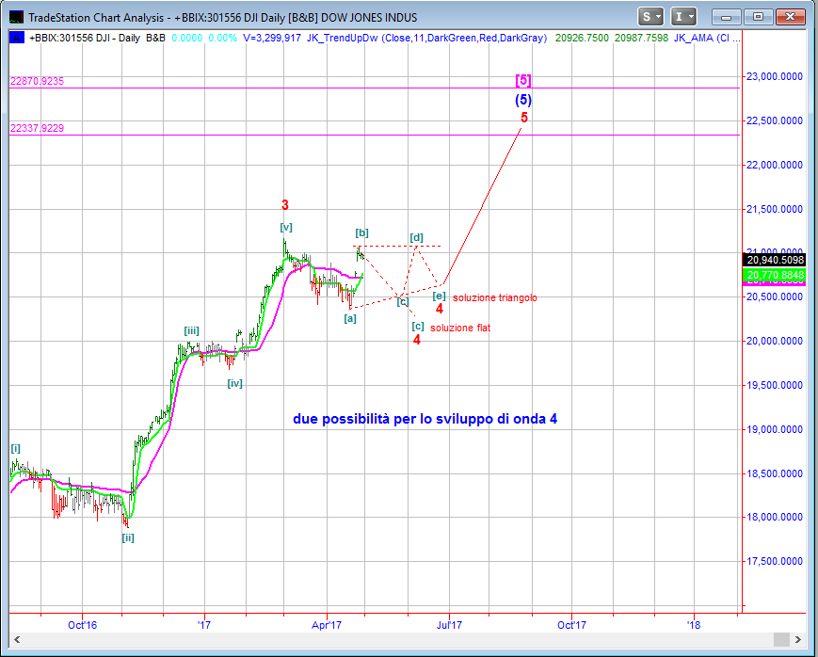The image size is (818, 657).
Task: Close the Chart Analysis window
Action: point(791,17)
